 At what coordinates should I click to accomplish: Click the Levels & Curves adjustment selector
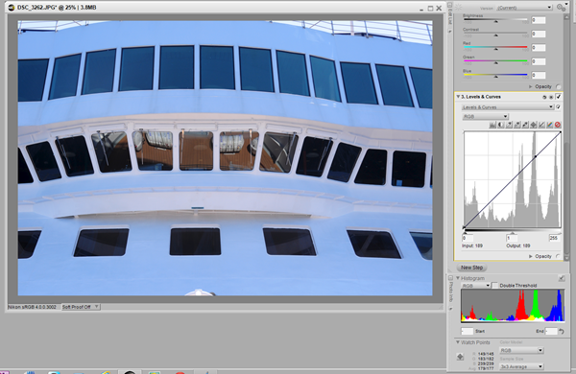click(x=508, y=107)
